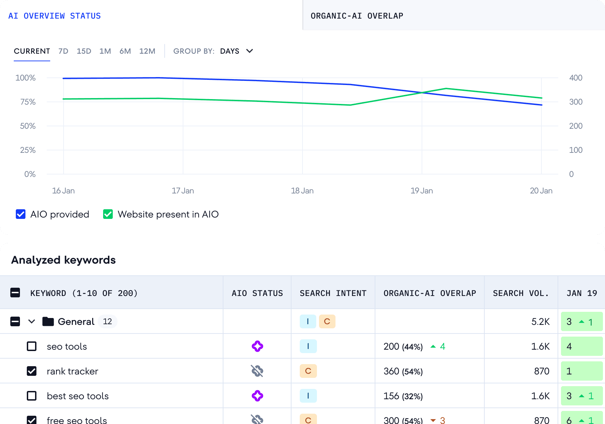Switch to the Organic-AI Overlap tab
The width and height of the screenshot is (605, 424).
(357, 16)
